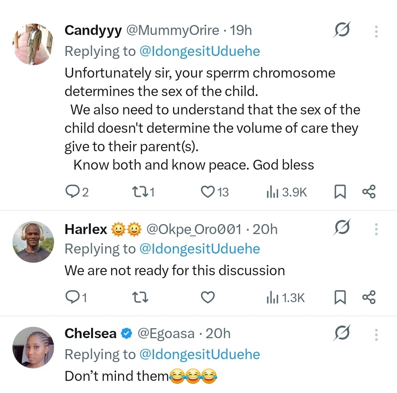This screenshot has width=397, height=393.
Task: Expand more options for Harlex's reply
Action: click(x=376, y=229)
